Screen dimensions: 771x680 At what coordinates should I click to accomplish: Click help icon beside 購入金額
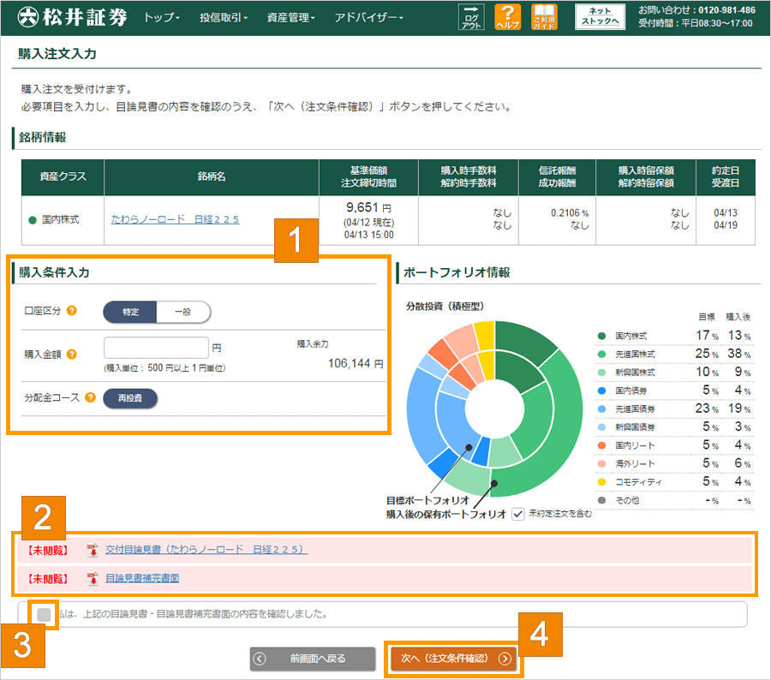click(x=72, y=354)
